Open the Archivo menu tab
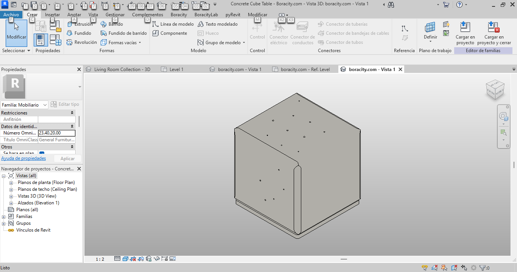This screenshot has height=272, width=517. pos(11,15)
